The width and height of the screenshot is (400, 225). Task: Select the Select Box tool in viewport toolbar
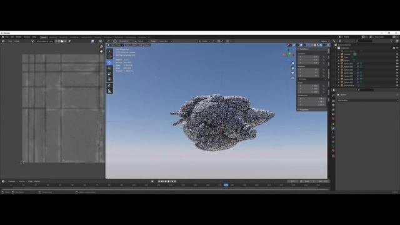(x=110, y=51)
